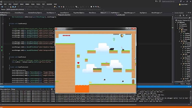
Task: Click the Output panel horizontal scrollbar
Action: pyautogui.click(x=69, y=105)
